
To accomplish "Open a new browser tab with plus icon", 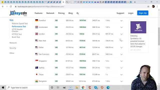I will pos(135,2).
